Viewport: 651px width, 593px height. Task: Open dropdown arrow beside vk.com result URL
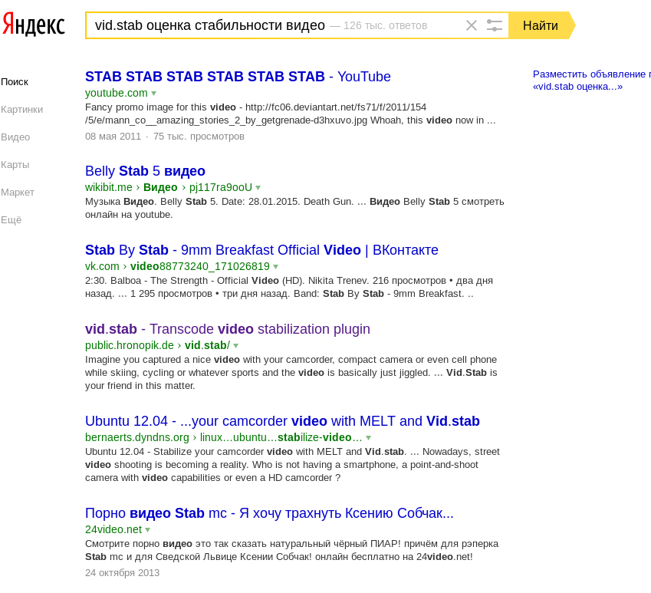[x=275, y=267]
